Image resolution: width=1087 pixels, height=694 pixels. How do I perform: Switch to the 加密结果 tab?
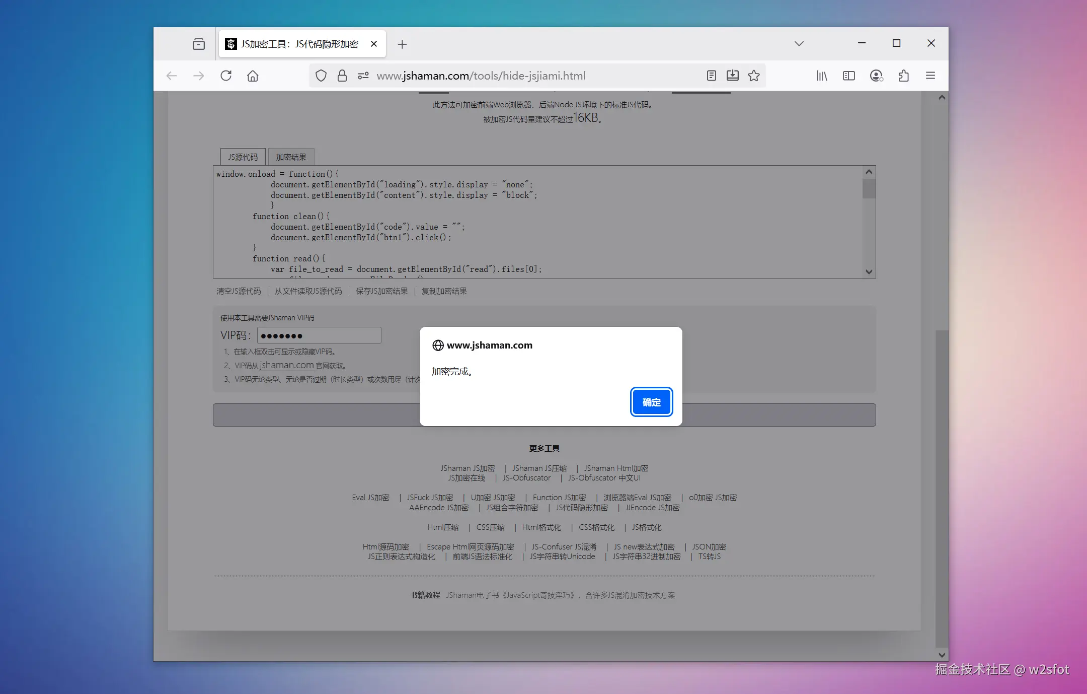pos(291,157)
